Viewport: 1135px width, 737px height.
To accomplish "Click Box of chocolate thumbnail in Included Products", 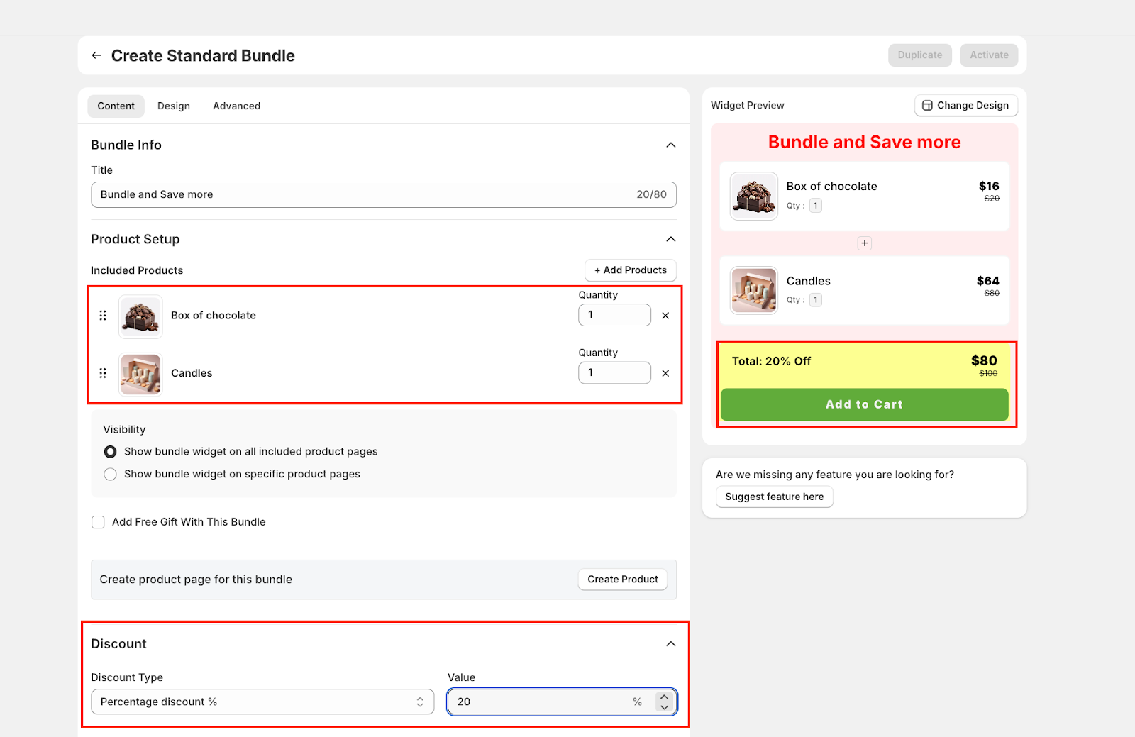I will coord(140,316).
